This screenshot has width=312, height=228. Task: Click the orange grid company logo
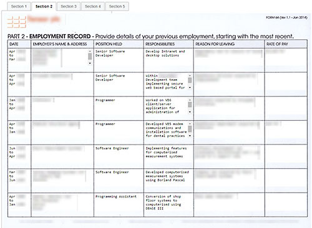pos(17,22)
